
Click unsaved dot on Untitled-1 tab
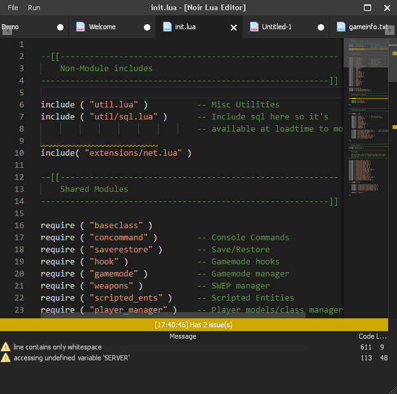[x=321, y=28]
